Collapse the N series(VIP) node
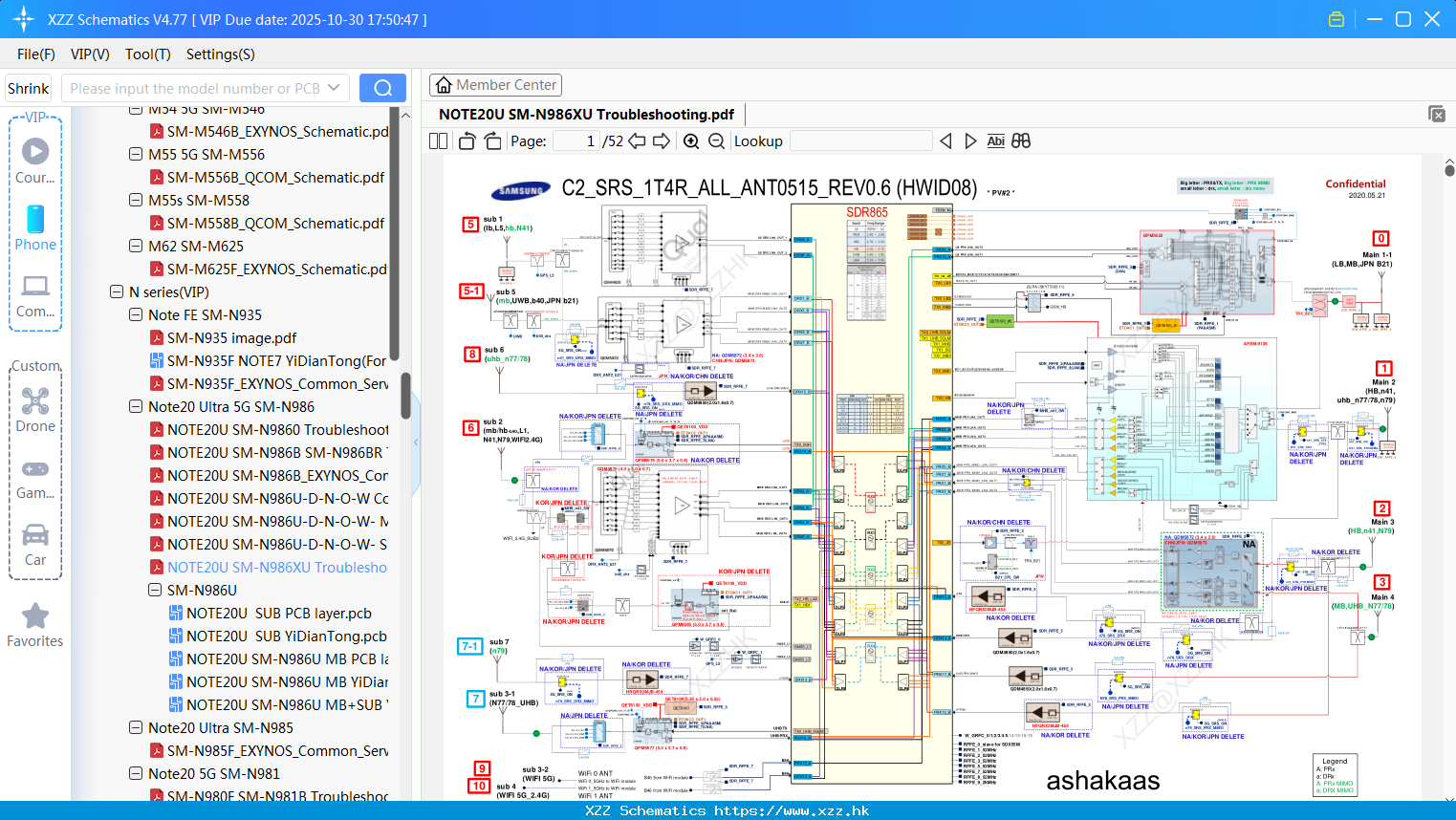The height and width of the screenshot is (820, 1456). coord(117,291)
